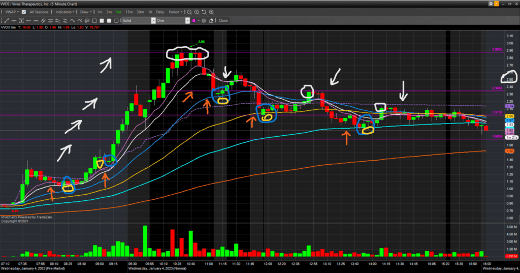The height and width of the screenshot is (273, 520).
Task: Switch to the 15m timeframe
Action: 129,11
